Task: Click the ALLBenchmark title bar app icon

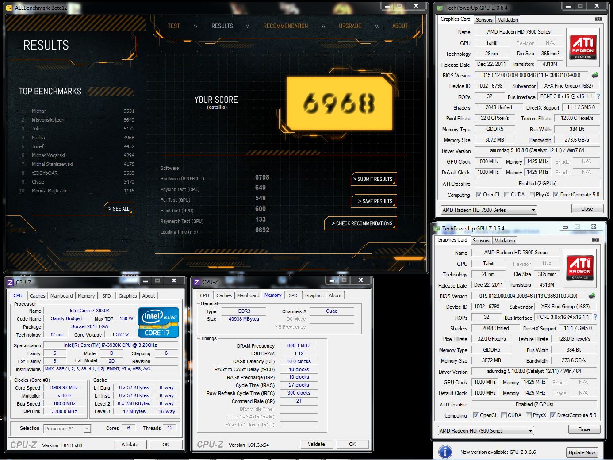Action: pyautogui.click(x=9, y=8)
